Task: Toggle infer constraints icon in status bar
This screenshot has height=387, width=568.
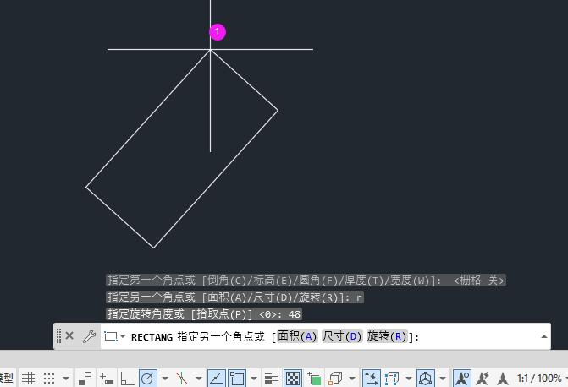Action: pos(85,379)
